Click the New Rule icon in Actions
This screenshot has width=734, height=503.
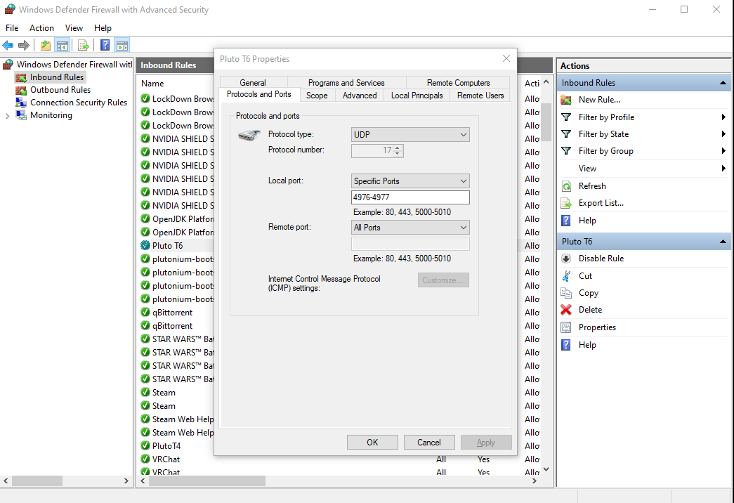566,100
